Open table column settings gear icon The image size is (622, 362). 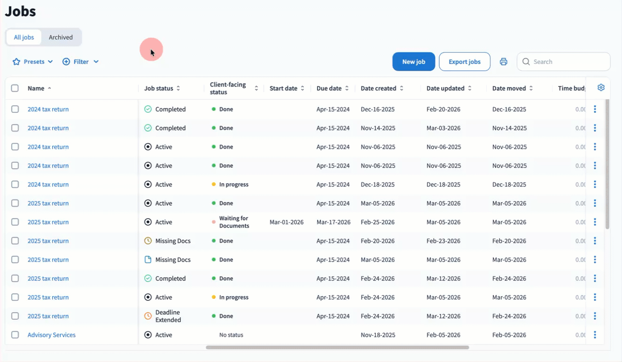point(601,88)
